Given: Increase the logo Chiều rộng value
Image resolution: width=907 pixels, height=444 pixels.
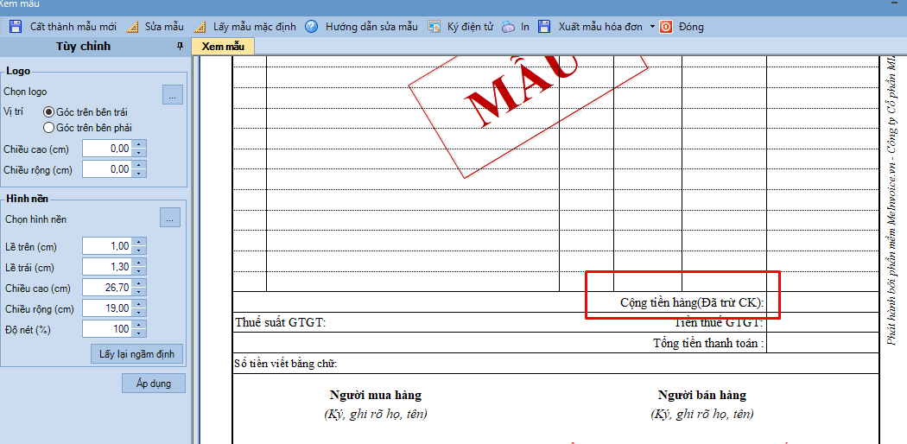Looking at the screenshot, I should tap(139, 165).
